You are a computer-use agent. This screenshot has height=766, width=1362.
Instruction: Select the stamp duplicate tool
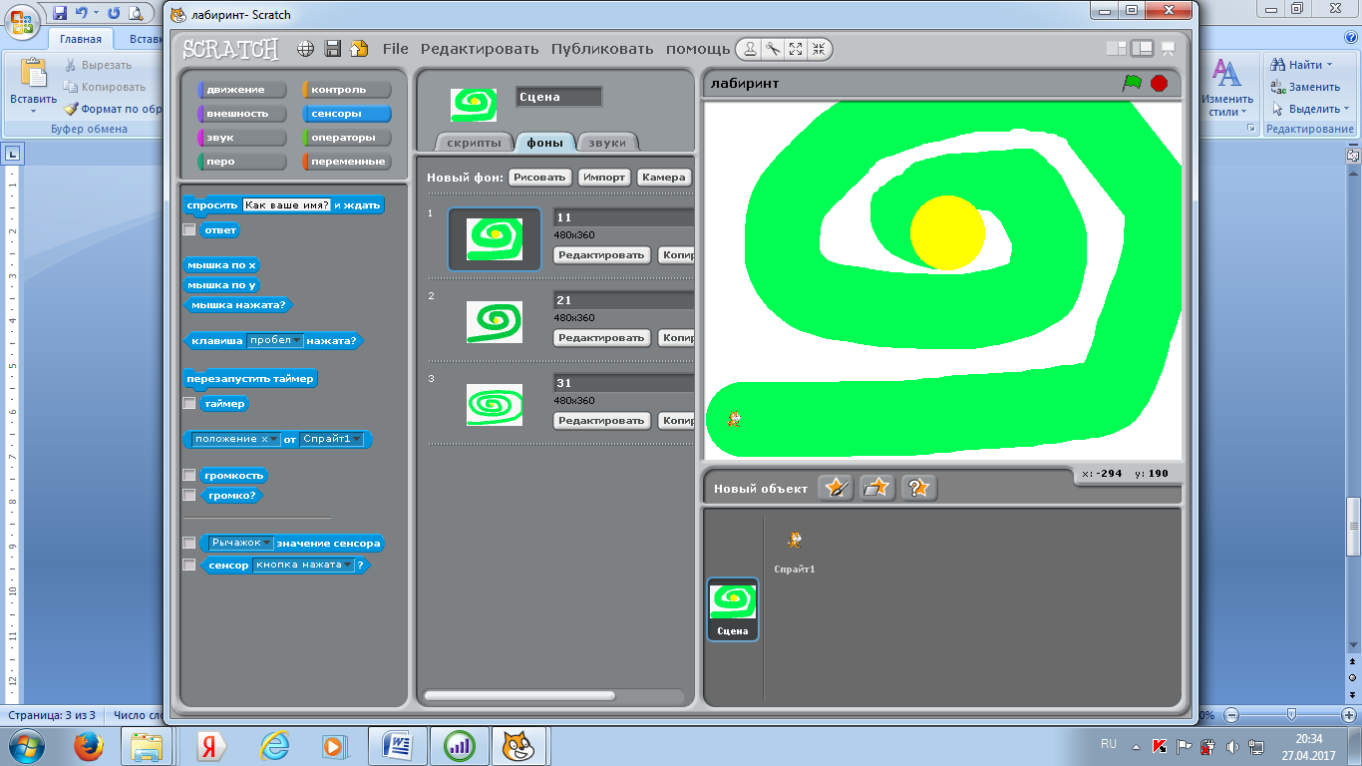(x=750, y=49)
